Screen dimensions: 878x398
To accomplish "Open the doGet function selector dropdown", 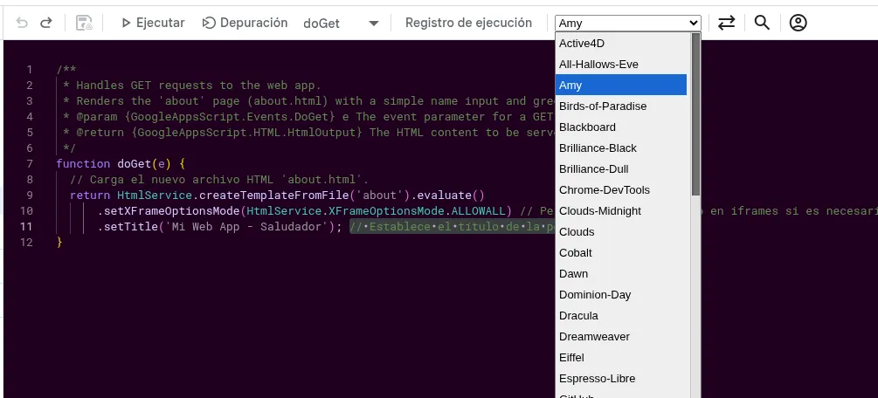I will 341,24.
